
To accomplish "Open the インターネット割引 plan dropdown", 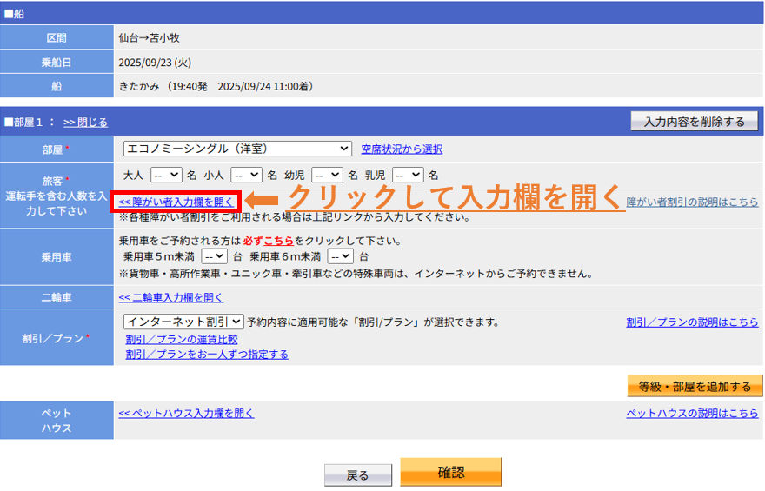I will (x=183, y=322).
